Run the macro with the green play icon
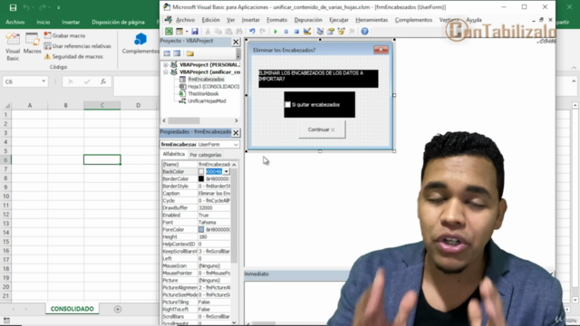The image size is (580, 326). pos(275,32)
